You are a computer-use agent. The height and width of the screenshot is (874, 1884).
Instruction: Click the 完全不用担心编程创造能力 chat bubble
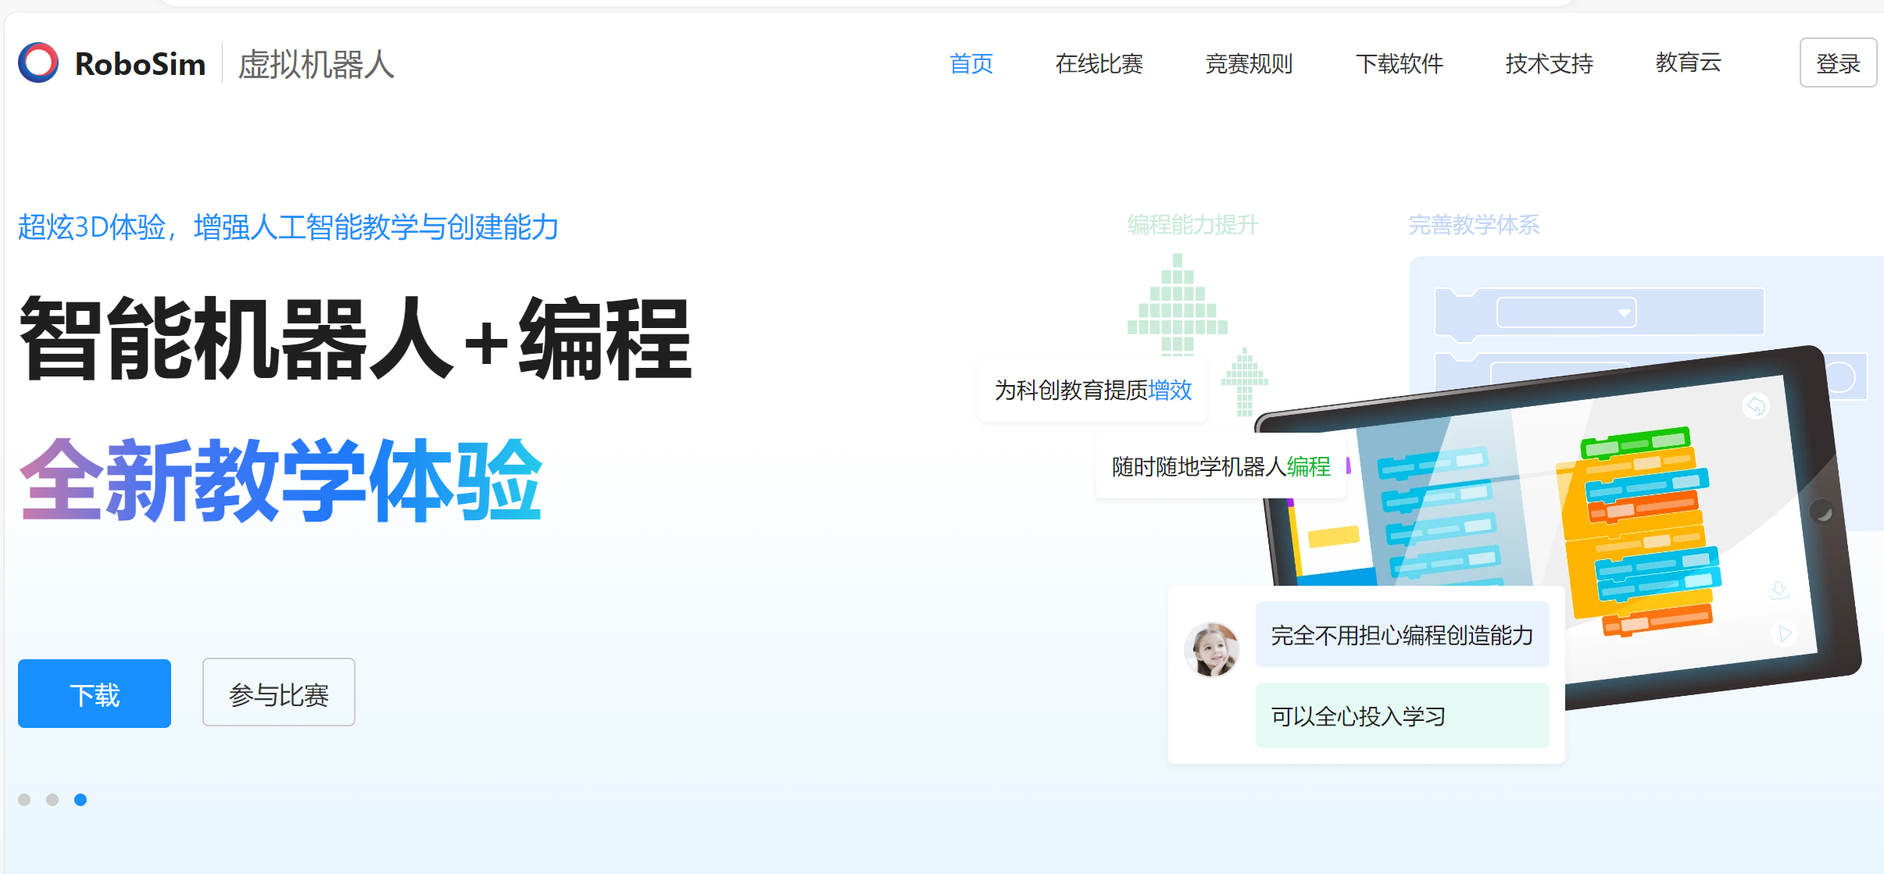(x=1402, y=634)
